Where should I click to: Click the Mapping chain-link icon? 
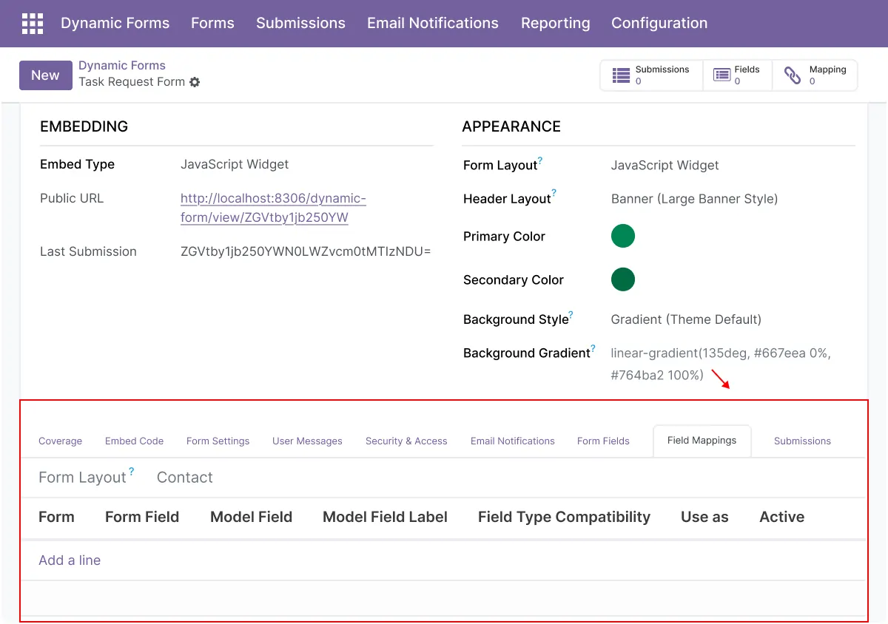[x=793, y=75]
